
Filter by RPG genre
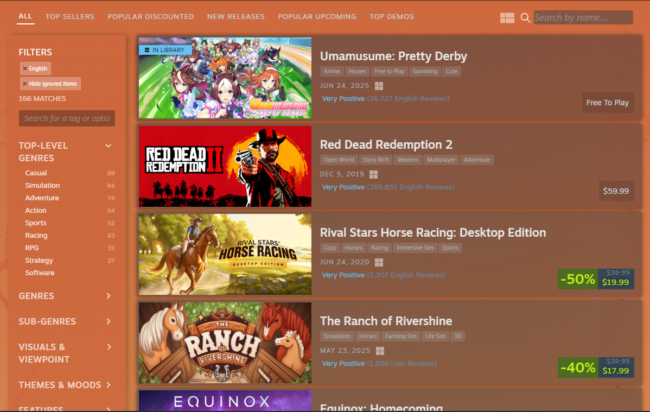click(32, 248)
